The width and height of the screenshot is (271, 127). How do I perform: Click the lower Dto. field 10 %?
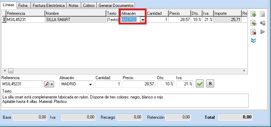[x=166, y=84]
